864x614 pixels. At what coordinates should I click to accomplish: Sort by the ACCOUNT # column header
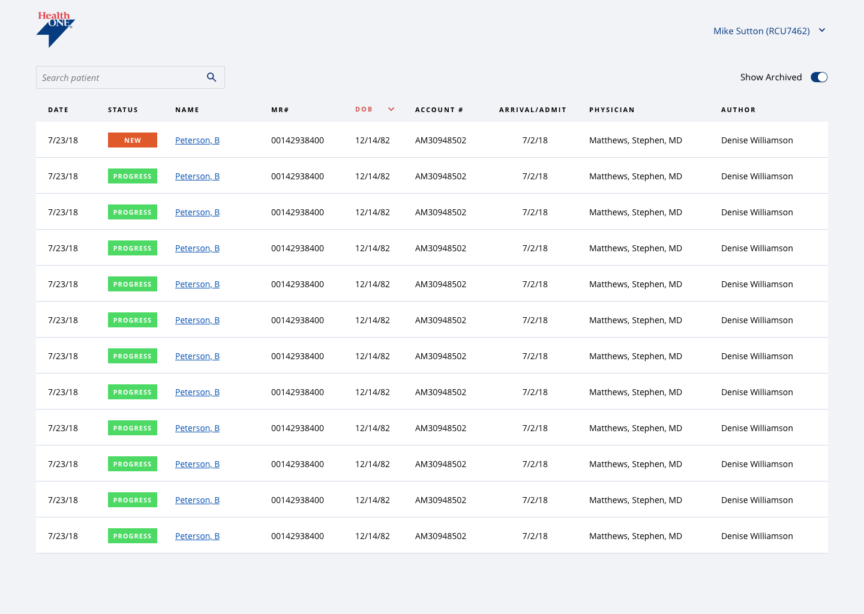pos(439,110)
